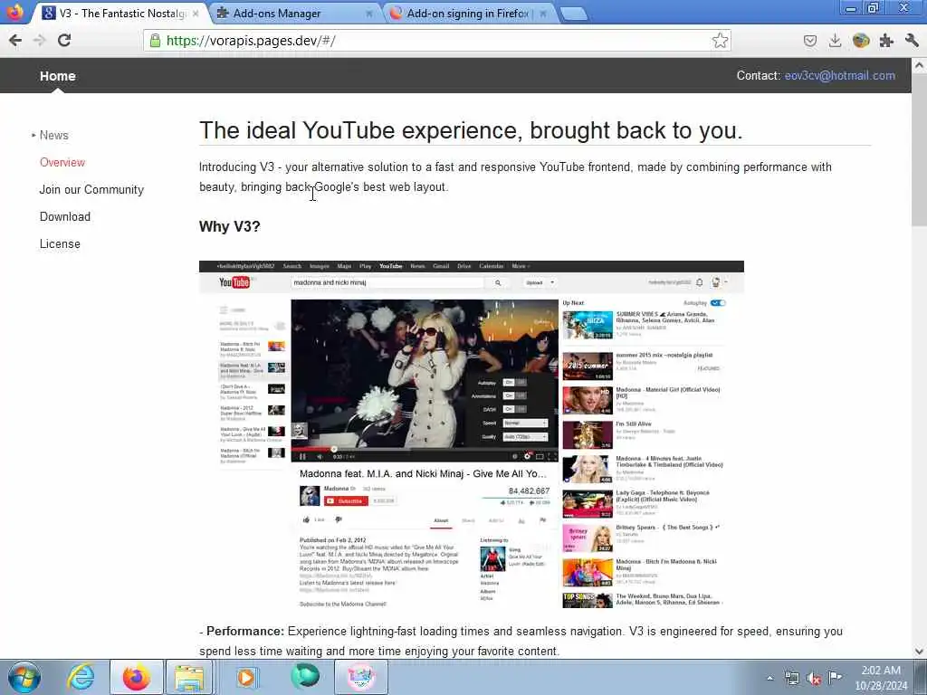The image size is (927, 695).
Task: Click the network tray icon
Action: (x=791, y=679)
